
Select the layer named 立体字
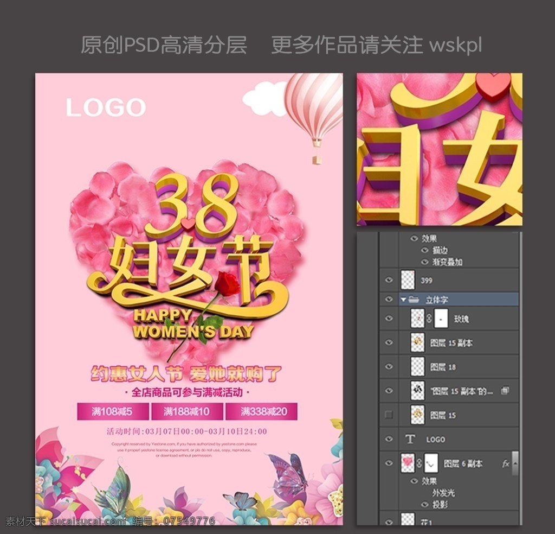437,300
